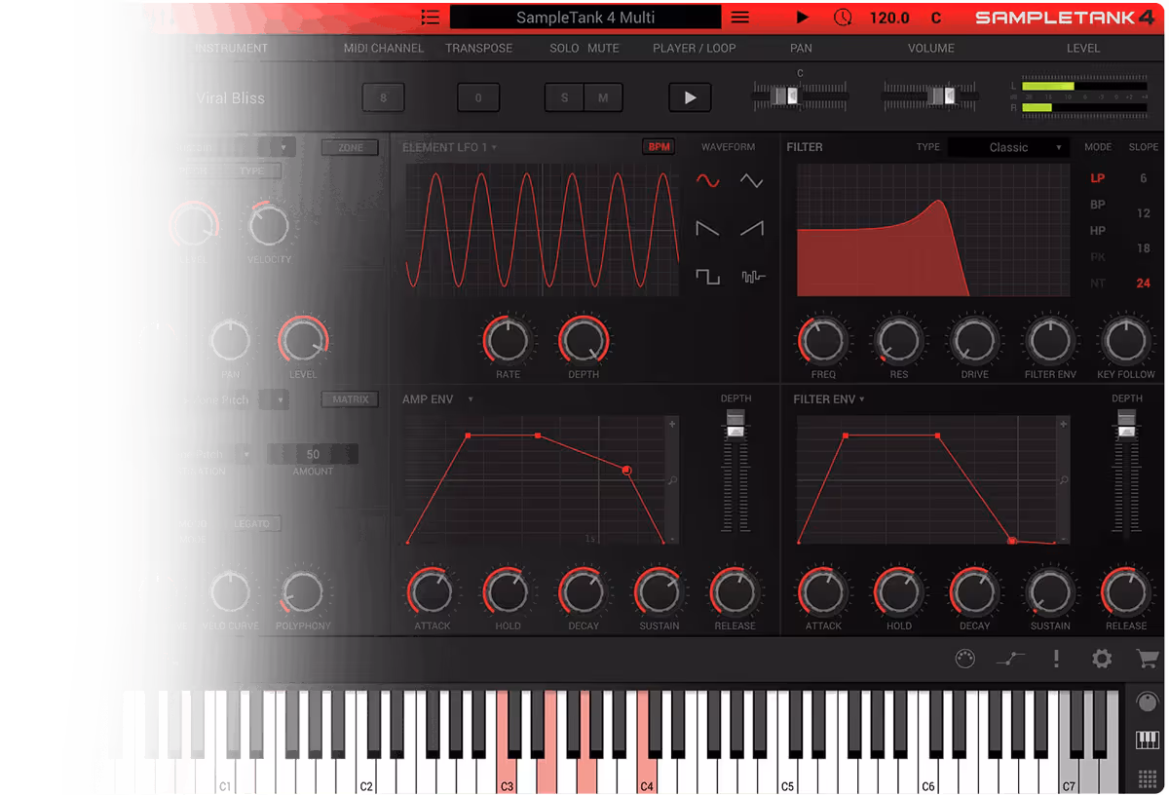Screen dimensions: 1169x795
Task: Select the triangle LFO waveform
Action: click(x=751, y=181)
